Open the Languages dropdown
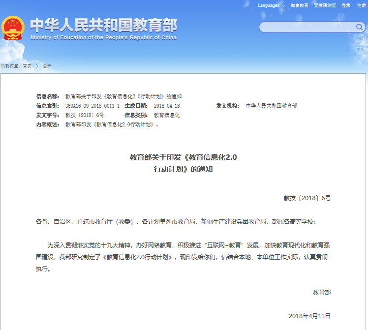 pyautogui.click(x=271, y=5)
